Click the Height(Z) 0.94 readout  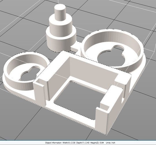point(97,143)
